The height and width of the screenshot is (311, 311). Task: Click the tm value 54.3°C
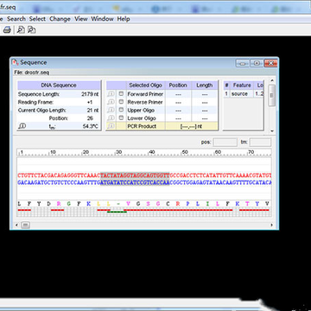91,126
